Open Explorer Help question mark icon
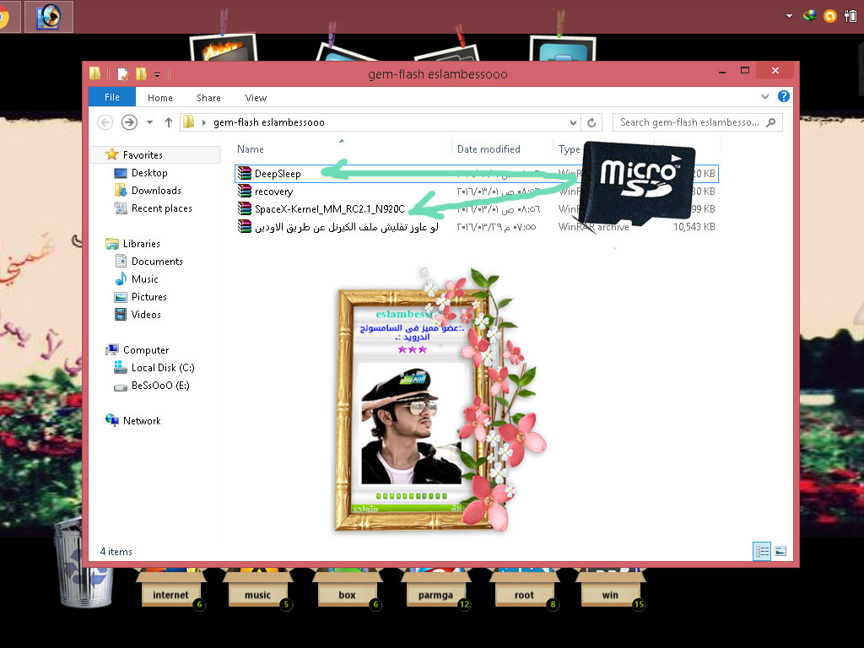864x648 pixels. (x=784, y=96)
